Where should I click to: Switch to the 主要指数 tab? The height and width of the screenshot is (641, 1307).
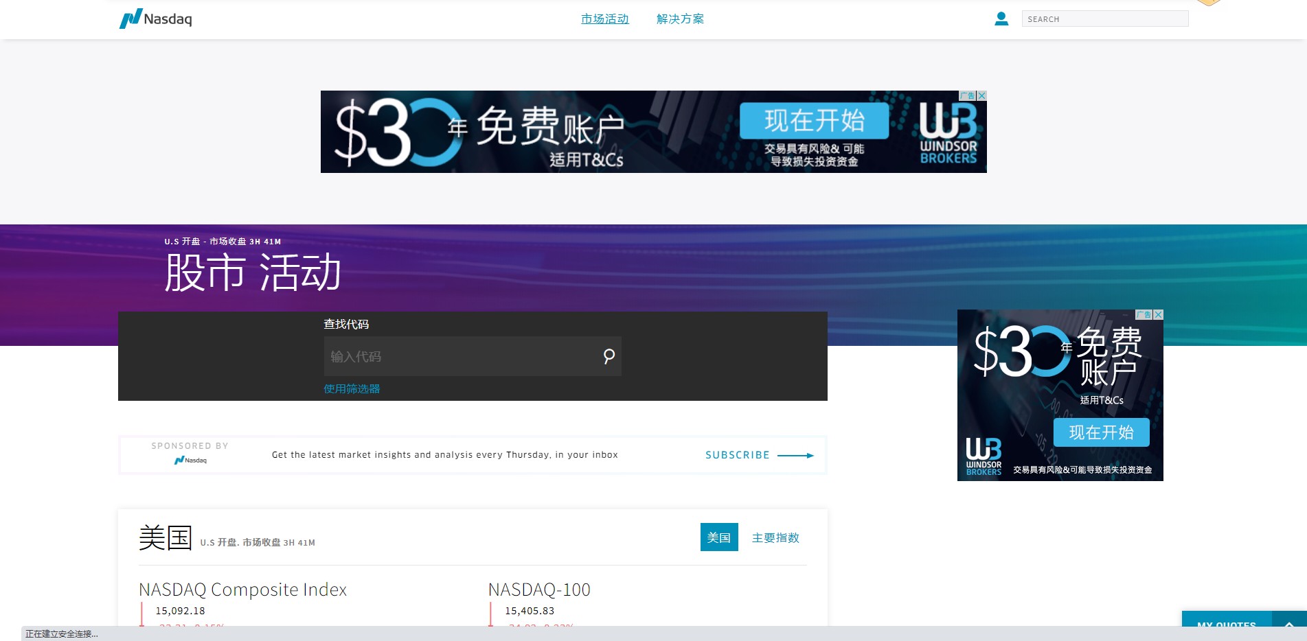(x=775, y=537)
